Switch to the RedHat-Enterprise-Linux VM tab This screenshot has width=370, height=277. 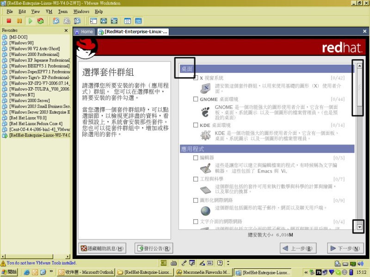coord(133,32)
